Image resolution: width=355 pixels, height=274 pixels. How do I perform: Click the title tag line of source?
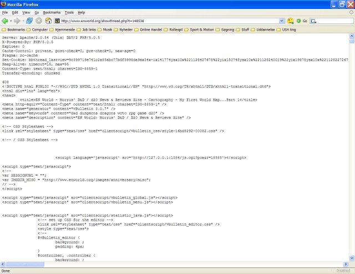pos(139,100)
